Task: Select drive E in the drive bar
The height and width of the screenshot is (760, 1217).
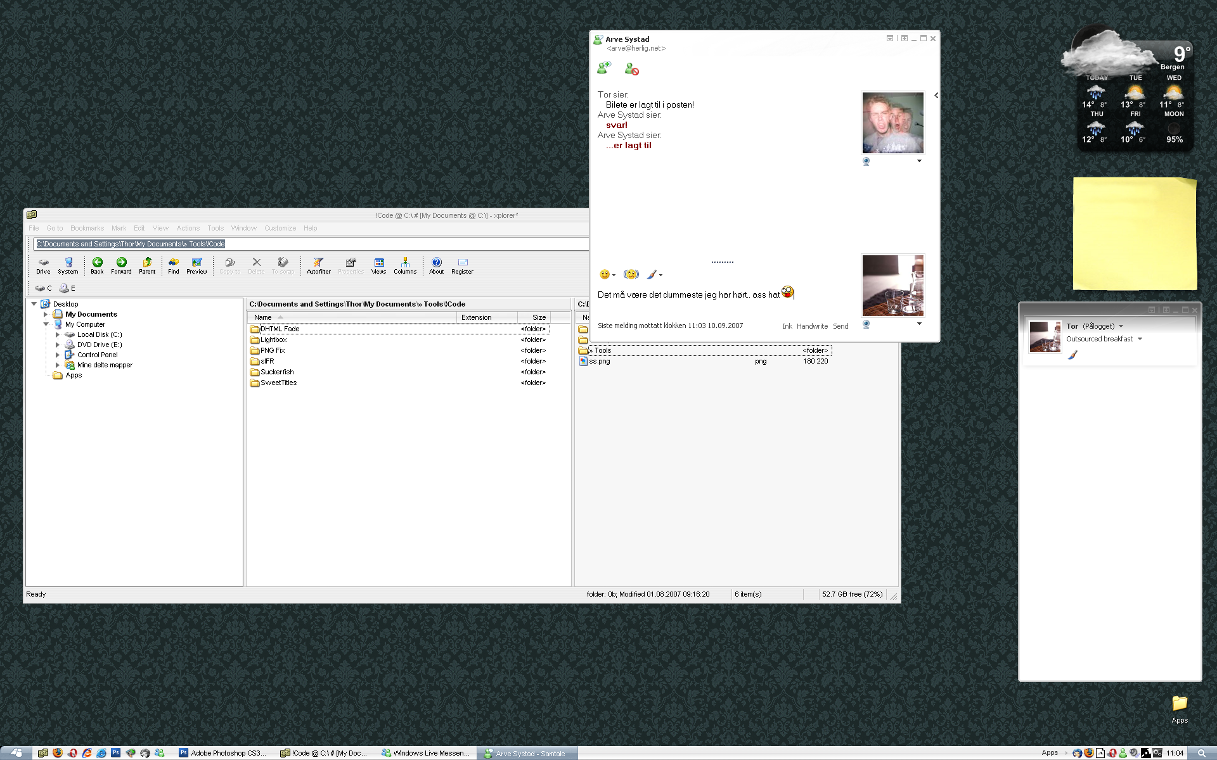Action: [67, 288]
